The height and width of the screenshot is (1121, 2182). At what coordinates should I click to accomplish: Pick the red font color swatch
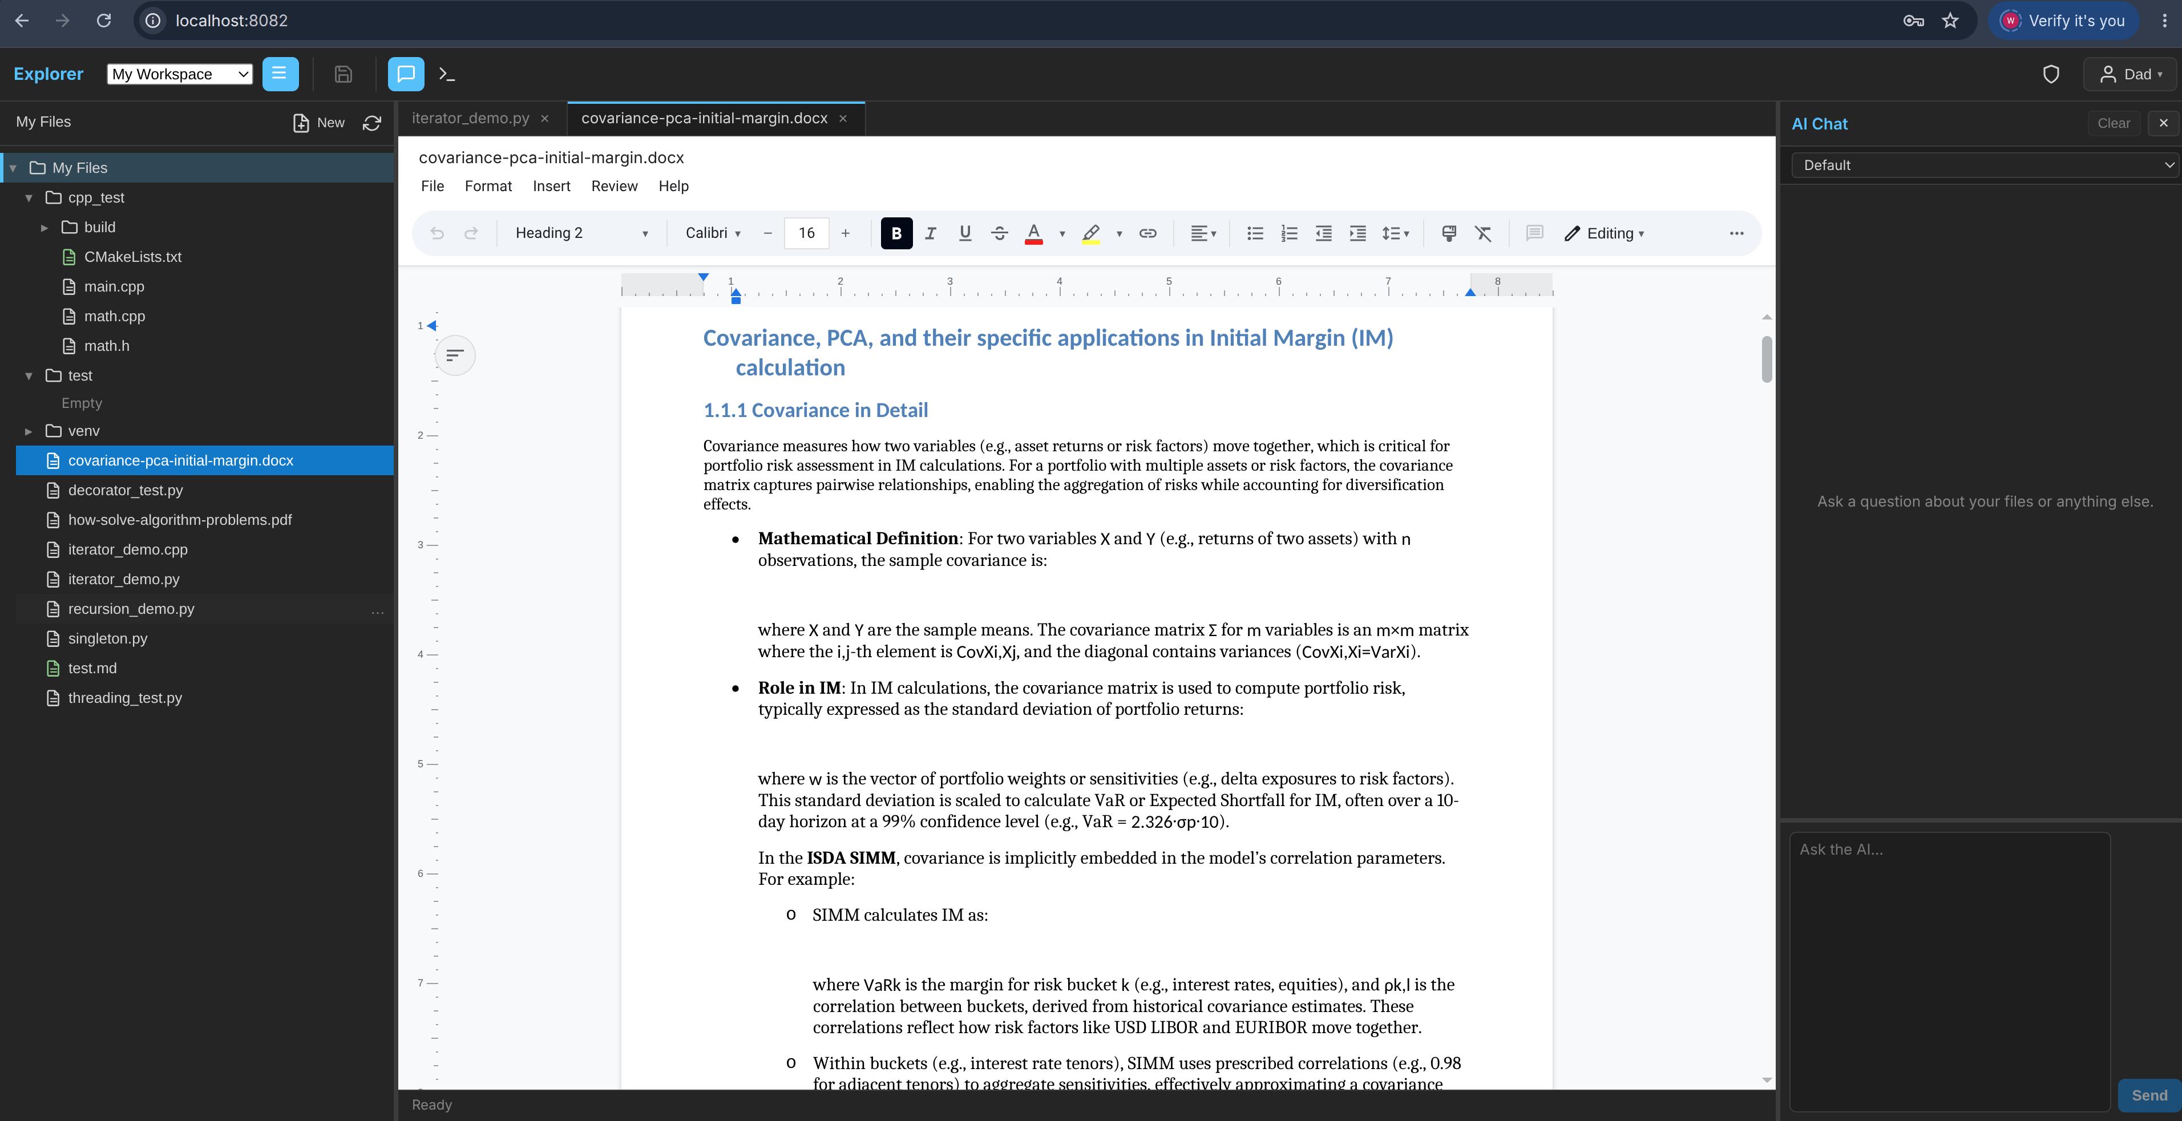coord(1033,234)
